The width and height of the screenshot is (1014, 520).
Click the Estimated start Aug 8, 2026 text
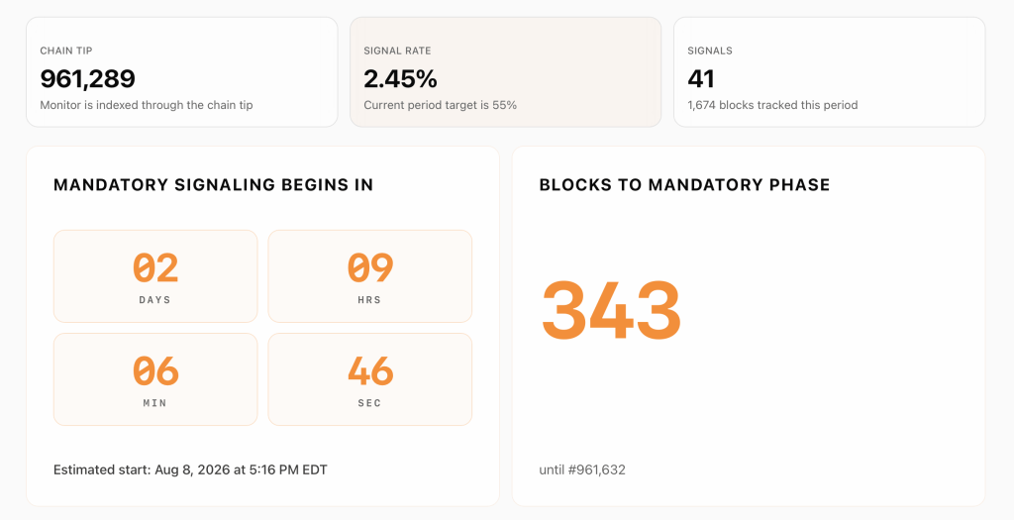point(190,470)
